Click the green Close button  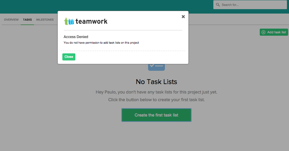(69, 57)
